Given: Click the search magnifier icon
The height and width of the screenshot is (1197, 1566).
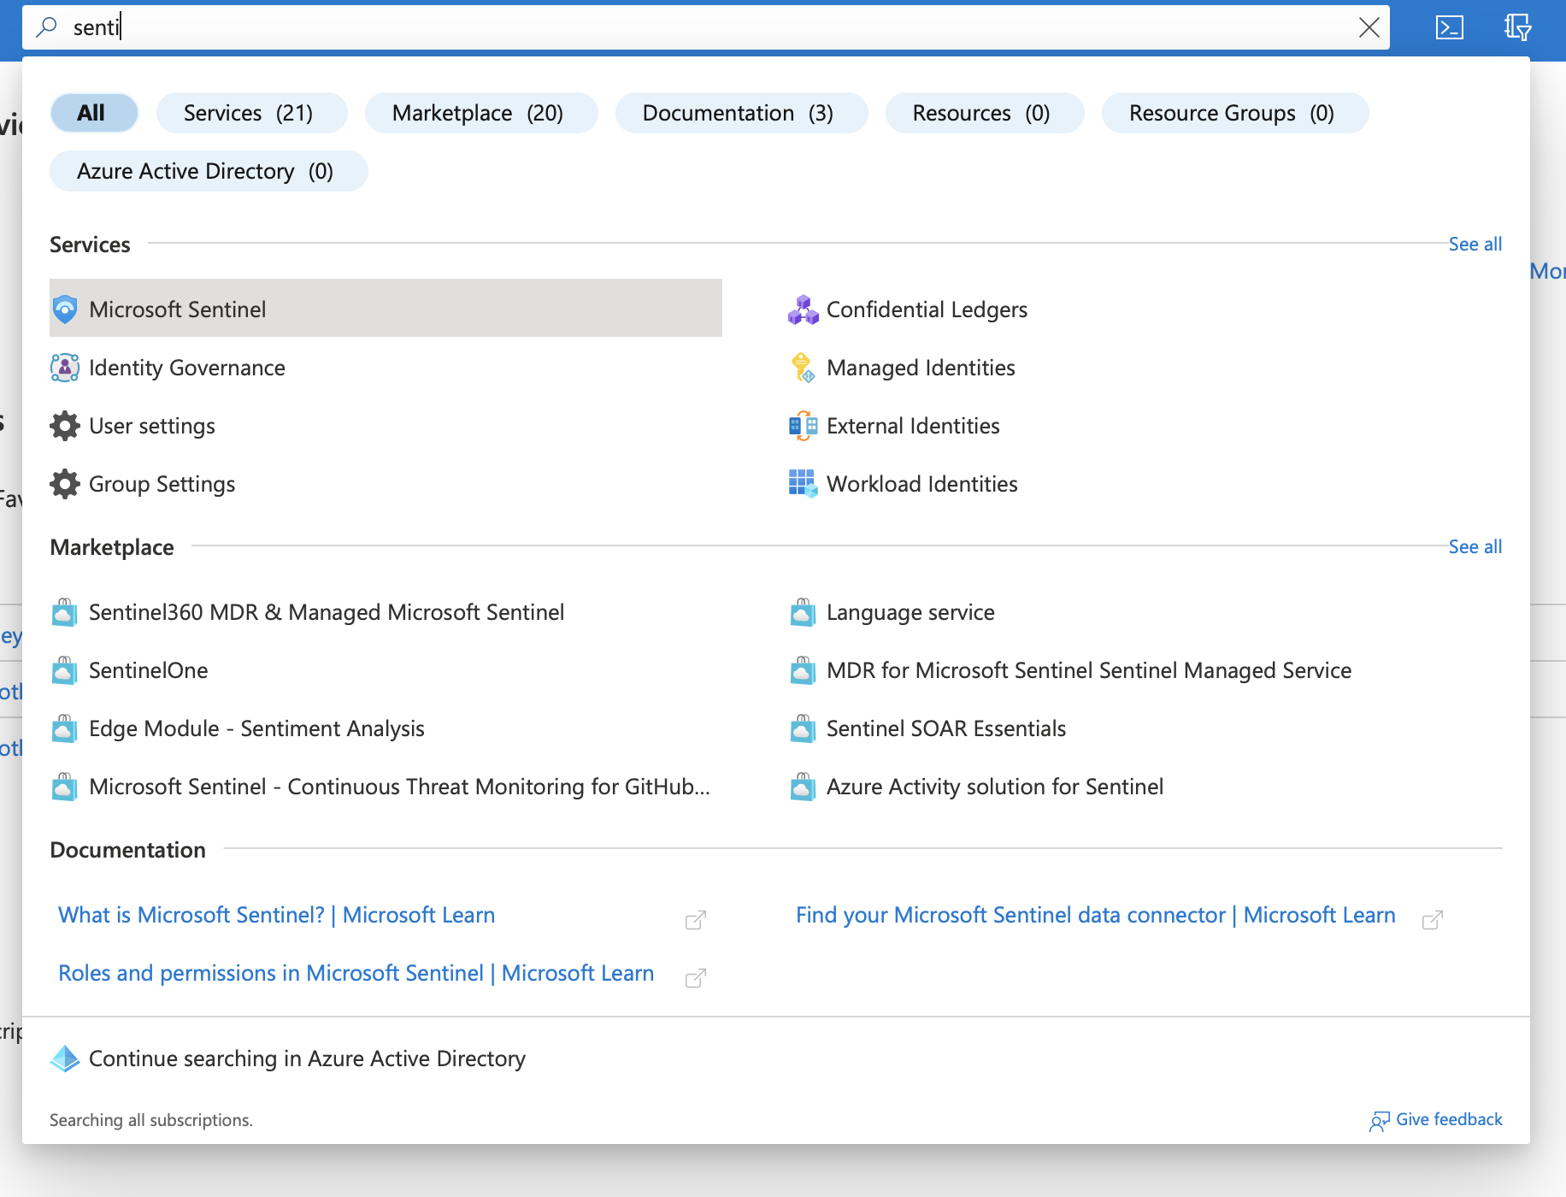Looking at the screenshot, I should pyautogui.click(x=47, y=27).
